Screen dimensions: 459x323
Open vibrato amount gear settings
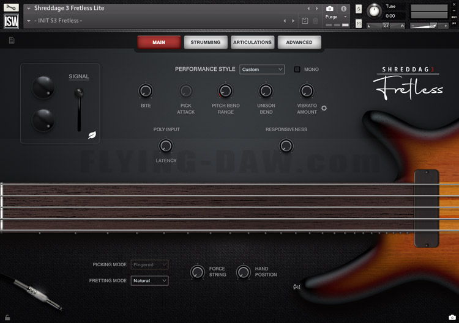(x=324, y=108)
